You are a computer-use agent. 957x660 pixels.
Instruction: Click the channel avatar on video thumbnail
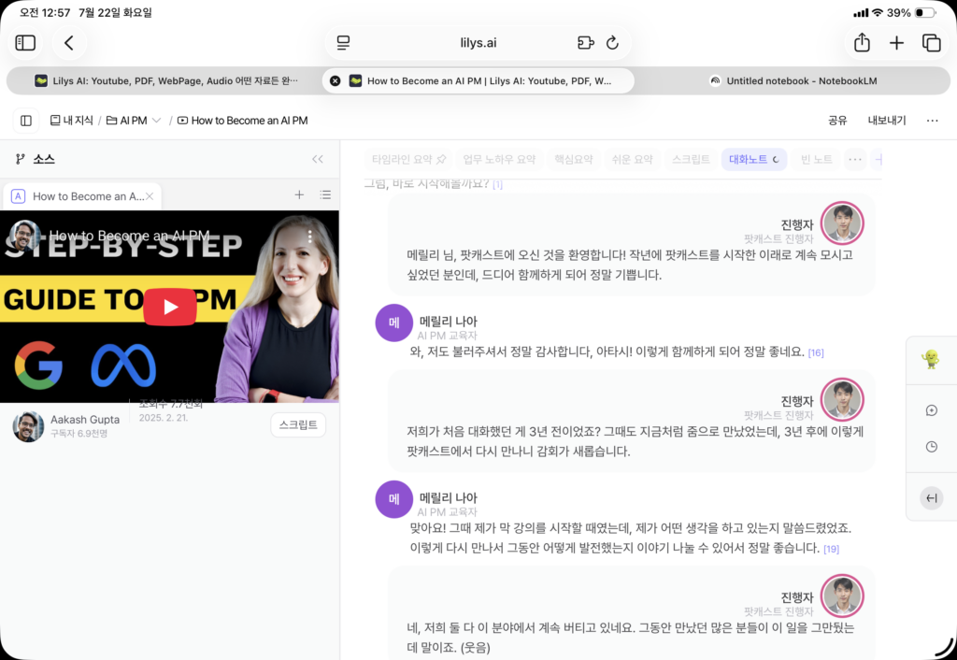24,236
